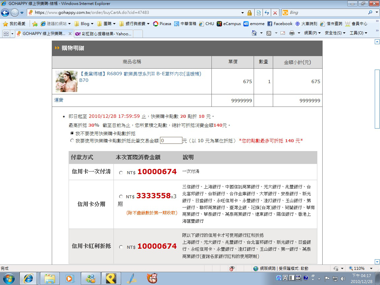
Task: Click the product thumbnail image
Action: (x=66, y=81)
